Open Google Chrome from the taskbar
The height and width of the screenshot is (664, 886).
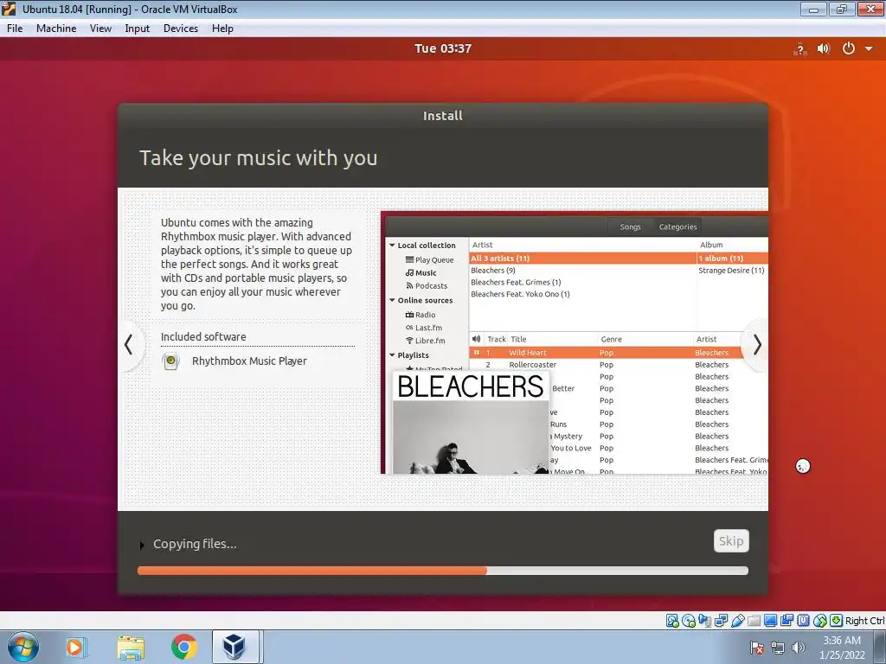(183, 647)
